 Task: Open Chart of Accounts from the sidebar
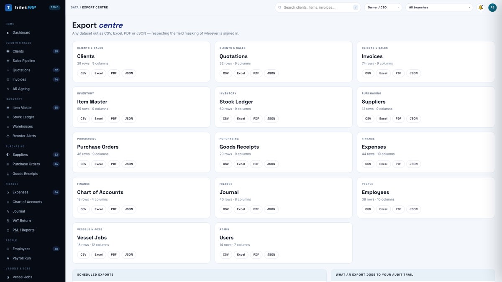33,202
